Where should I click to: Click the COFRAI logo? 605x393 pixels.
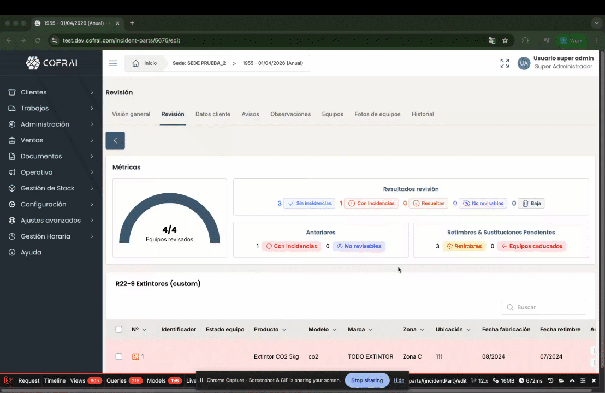tap(51, 63)
